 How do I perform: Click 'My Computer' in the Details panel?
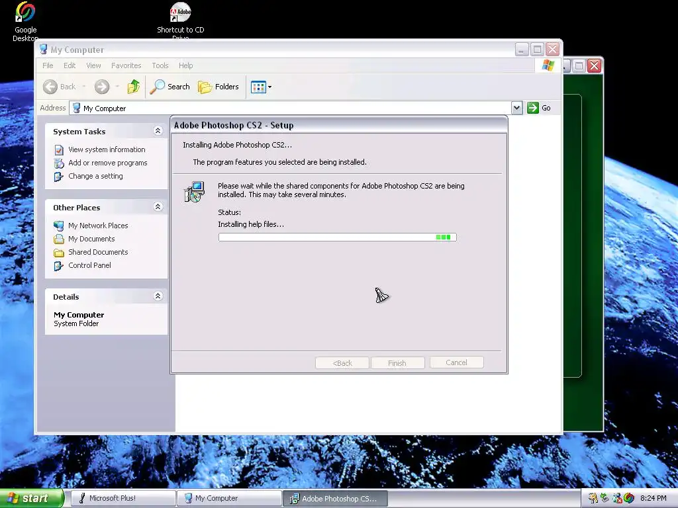pos(79,315)
